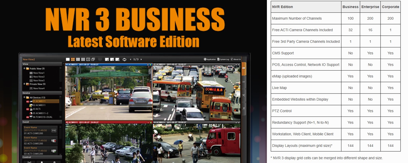This screenshot has width=408, height=163.
Task: Click 'Maximum Number of Channels' row label
Action: click(297, 18)
